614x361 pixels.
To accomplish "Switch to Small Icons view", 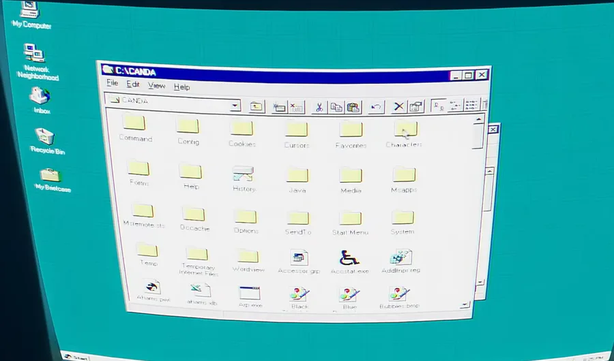I will click(456, 105).
